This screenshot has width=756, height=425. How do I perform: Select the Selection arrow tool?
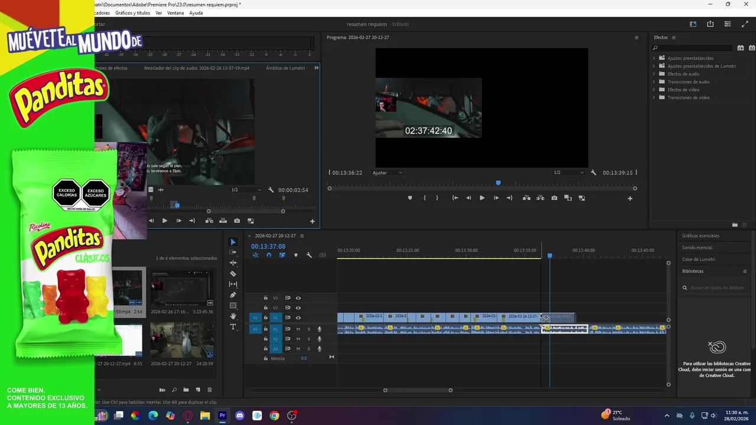(x=233, y=242)
